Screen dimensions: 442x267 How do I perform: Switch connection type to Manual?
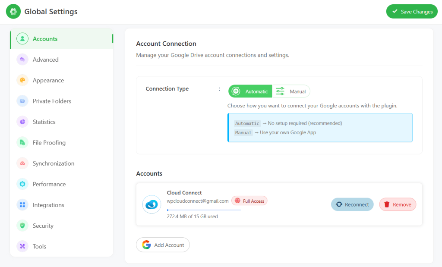[x=291, y=91]
